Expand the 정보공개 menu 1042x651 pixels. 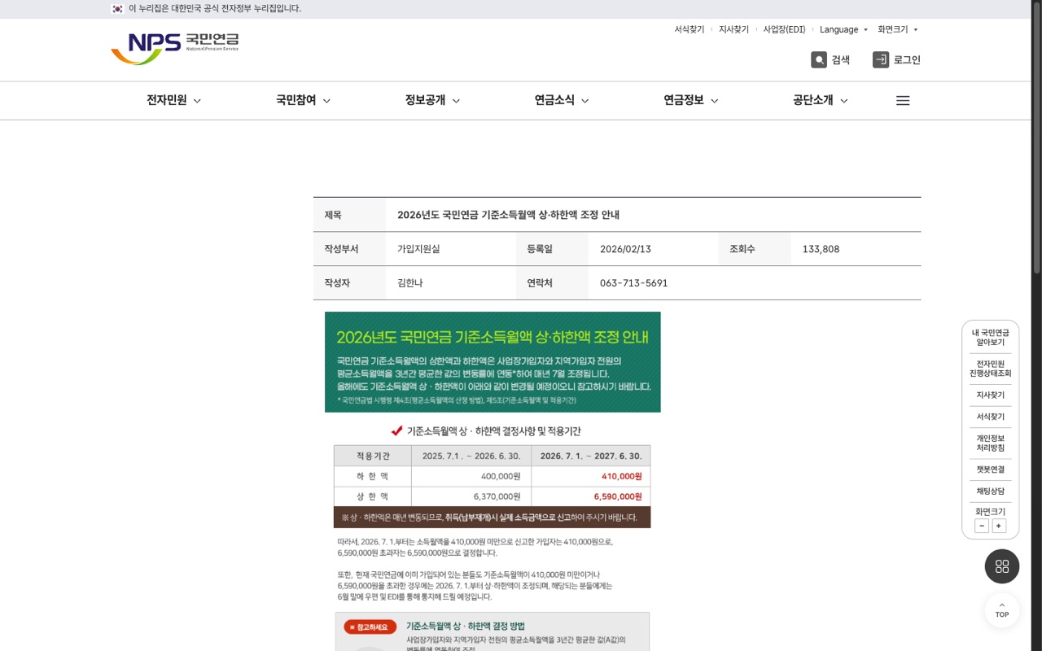point(432,100)
